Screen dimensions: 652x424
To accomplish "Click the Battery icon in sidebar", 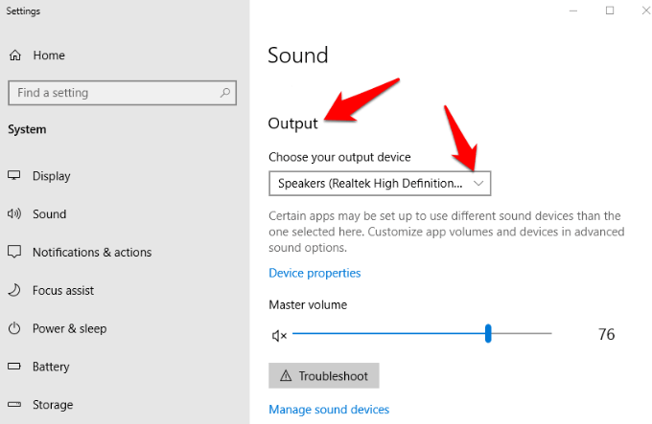I will tap(14, 367).
